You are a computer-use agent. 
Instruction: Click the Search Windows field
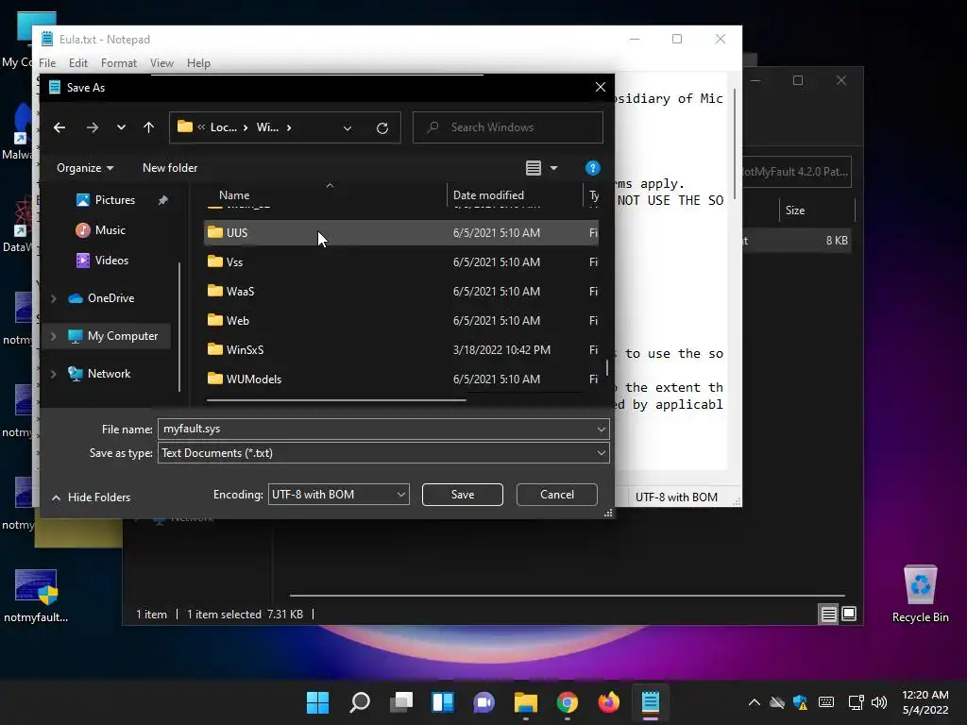pyautogui.click(x=507, y=127)
